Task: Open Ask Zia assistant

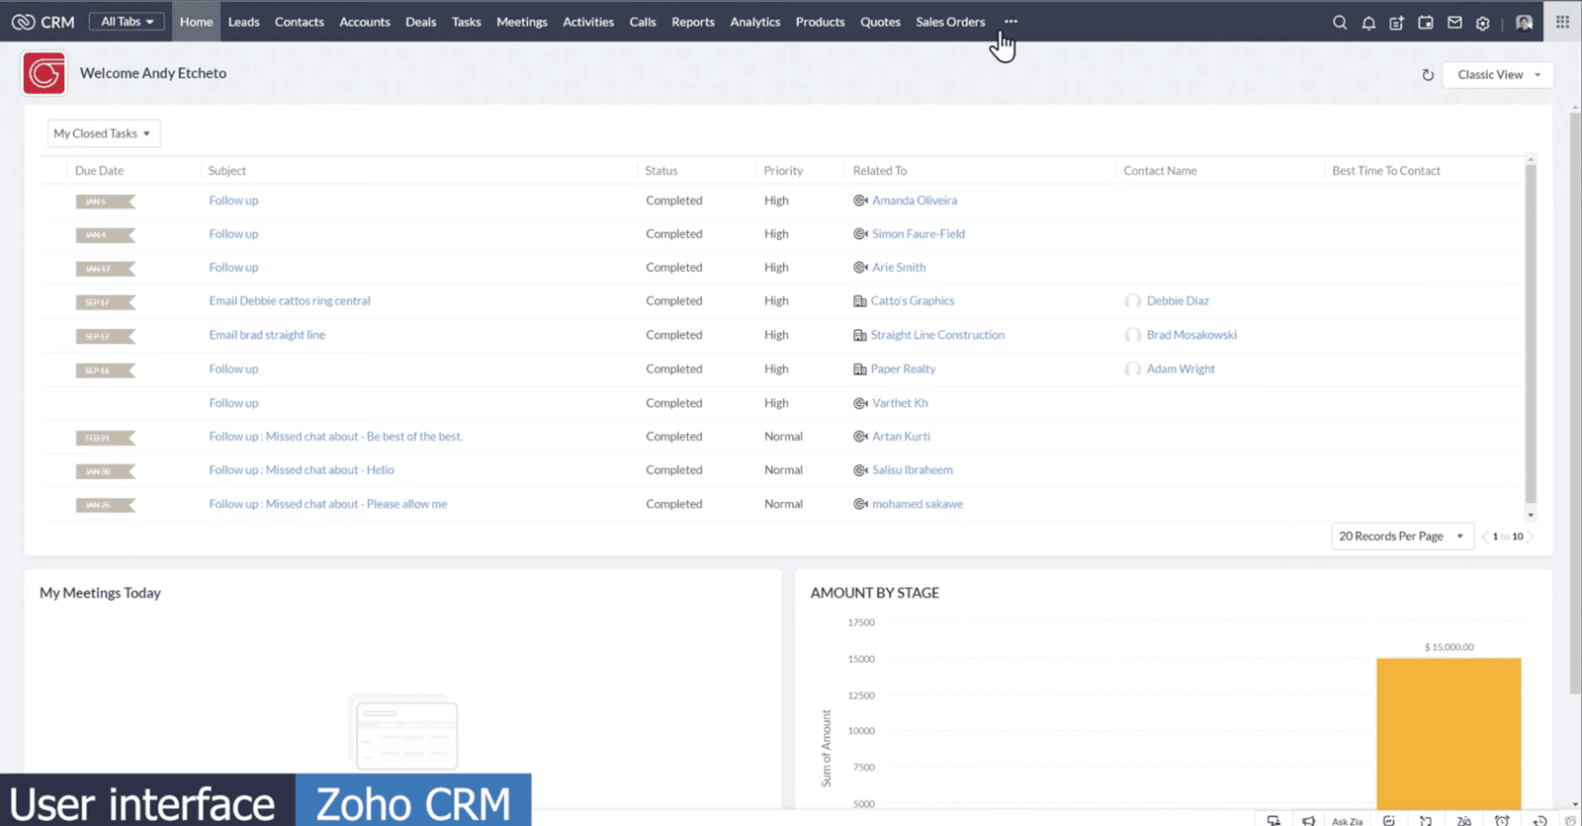Action: 1347,820
